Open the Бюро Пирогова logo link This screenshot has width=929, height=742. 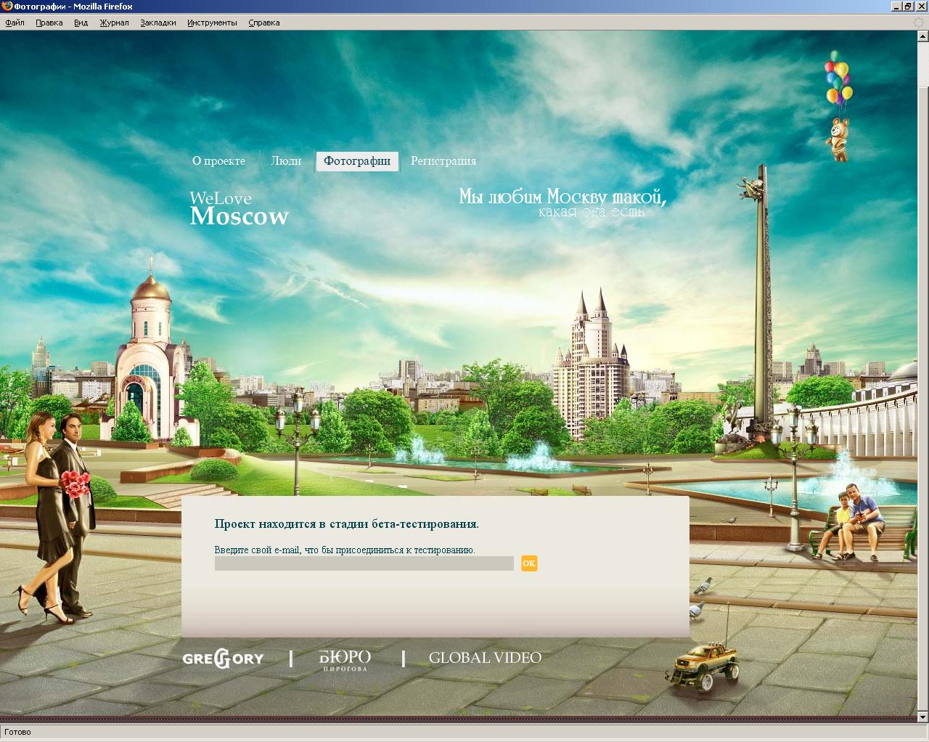(345, 659)
